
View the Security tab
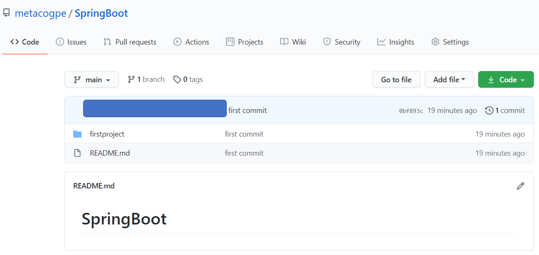pyautogui.click(x=342, y=42)
